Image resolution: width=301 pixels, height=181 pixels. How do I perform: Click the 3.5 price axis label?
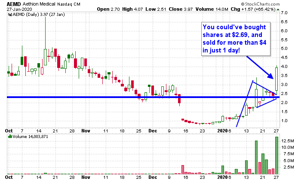284,75
